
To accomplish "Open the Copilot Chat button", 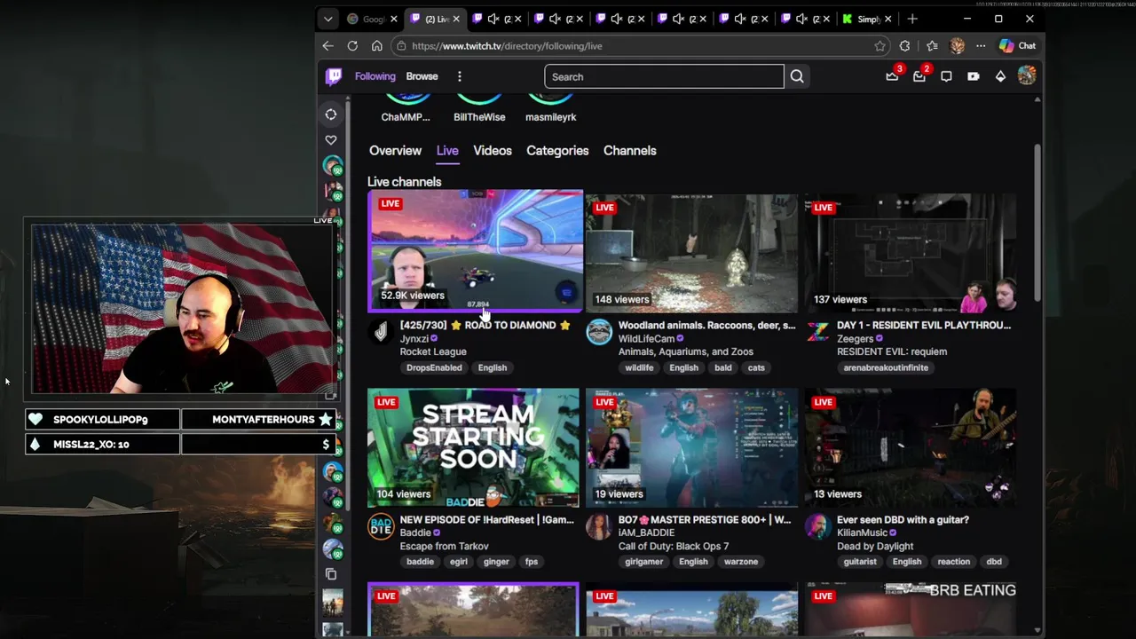I will [1017, 46].
